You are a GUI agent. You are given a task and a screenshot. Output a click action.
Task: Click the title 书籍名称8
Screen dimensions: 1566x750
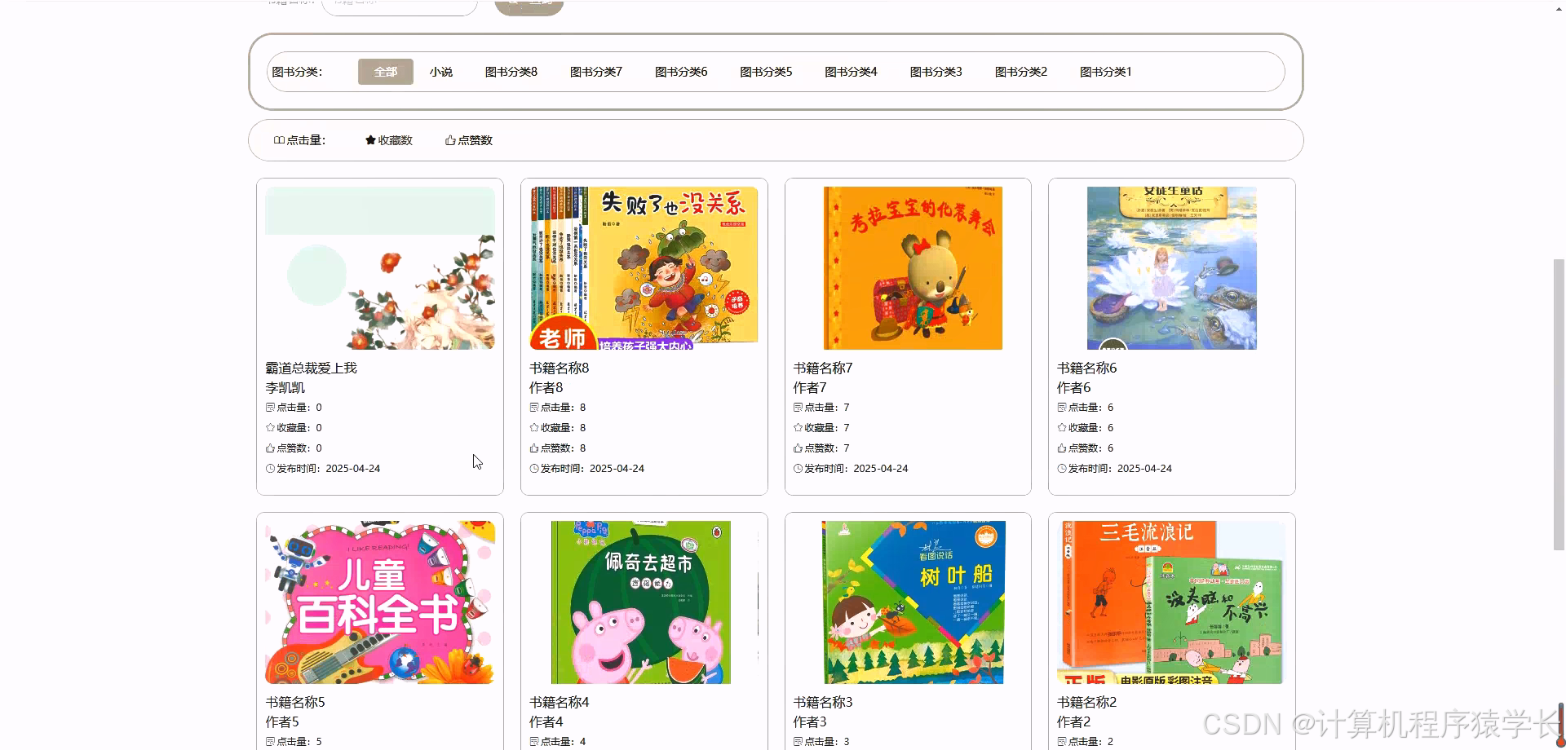point(560,368)
